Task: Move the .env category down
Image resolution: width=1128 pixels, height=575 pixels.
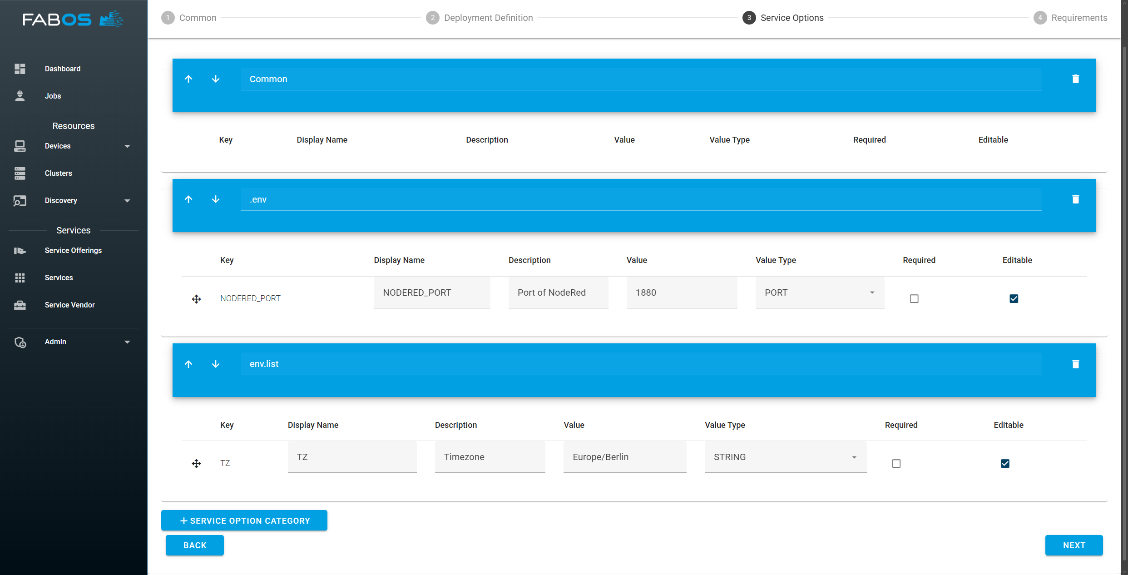Action: [216, 199]
